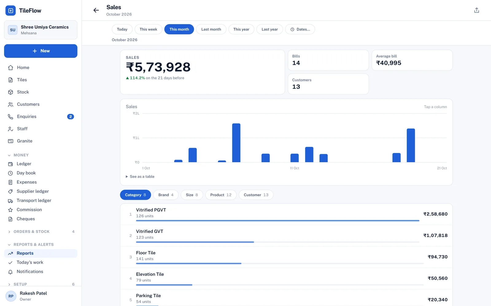
Task: Switch to Size tab
Action: click(192, 195)
